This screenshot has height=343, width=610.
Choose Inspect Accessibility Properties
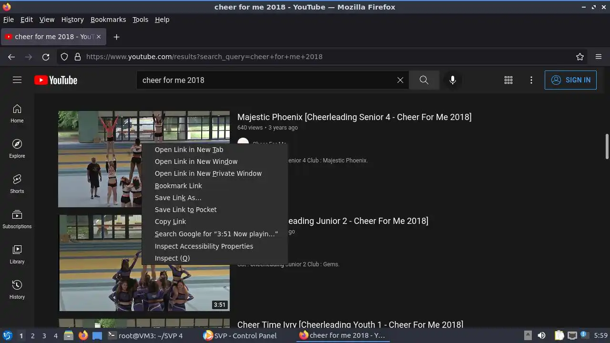click(214, 246)
